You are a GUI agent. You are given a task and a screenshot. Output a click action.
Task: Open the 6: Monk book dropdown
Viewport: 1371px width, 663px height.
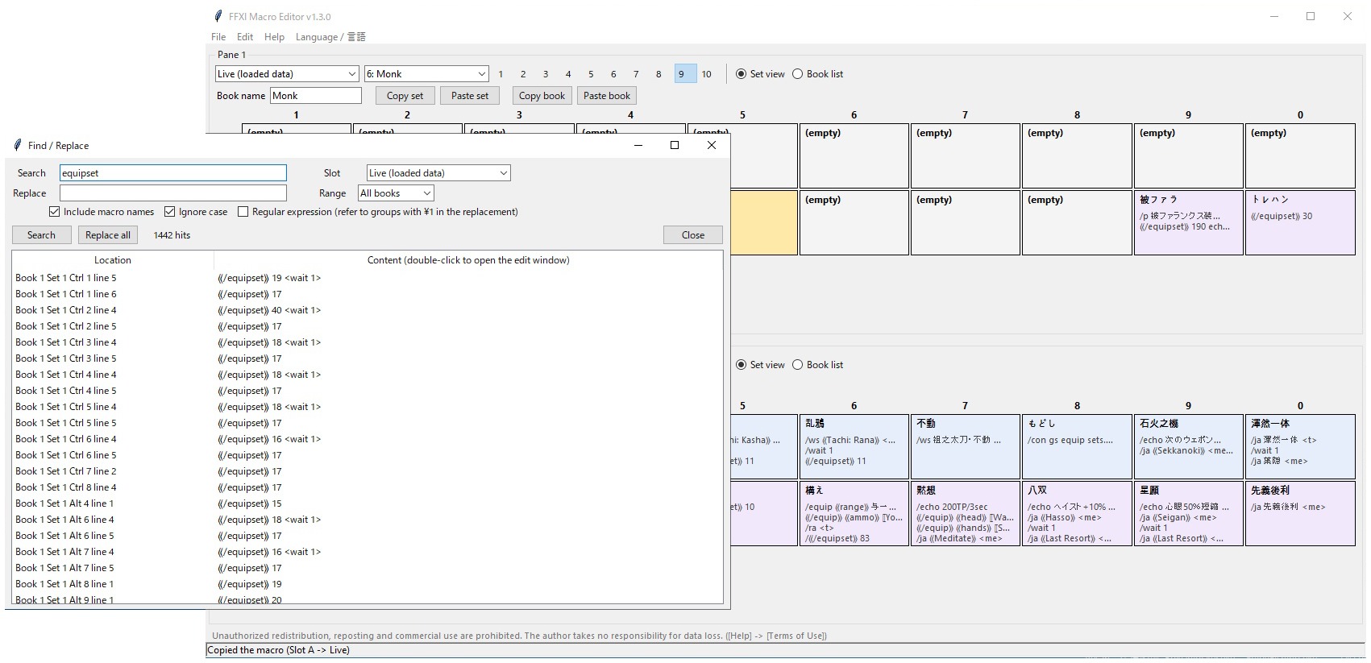coord(426,74)
